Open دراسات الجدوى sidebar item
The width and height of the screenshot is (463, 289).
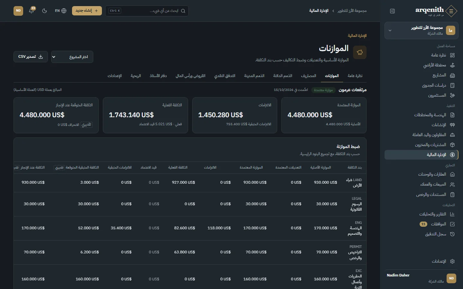pyautogui.click(x=421, y=85)
